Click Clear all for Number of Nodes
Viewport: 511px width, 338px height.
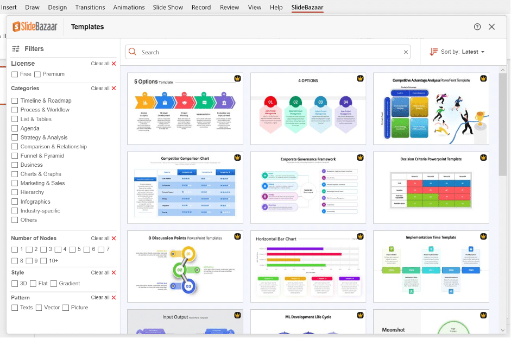tap(100, 239)
